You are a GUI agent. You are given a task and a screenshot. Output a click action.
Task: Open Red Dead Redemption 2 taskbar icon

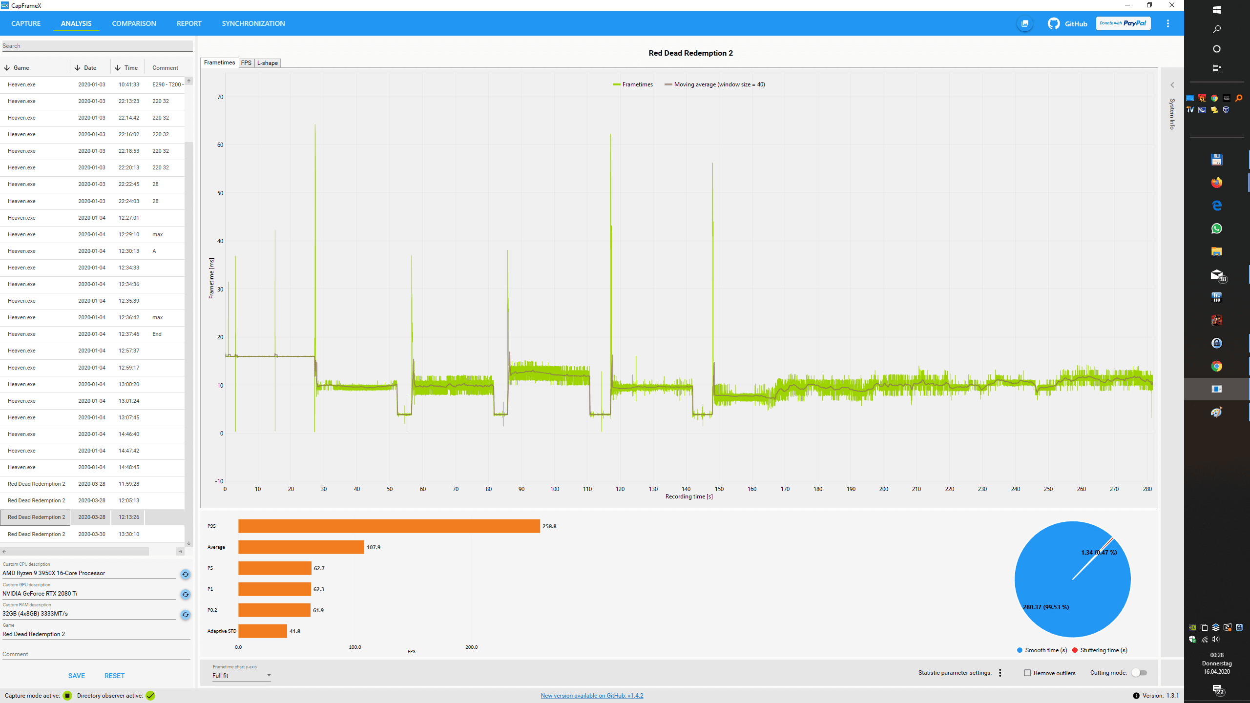[1216, 320]
